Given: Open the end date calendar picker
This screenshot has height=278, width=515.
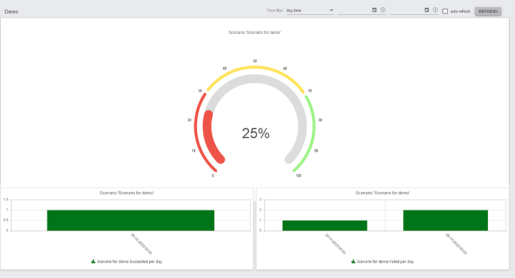Looking at the screenshot, I should (x=427, y=10).
